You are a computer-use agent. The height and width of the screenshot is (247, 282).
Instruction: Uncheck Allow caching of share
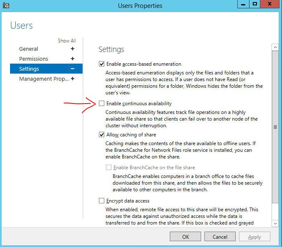pos(101,135)
